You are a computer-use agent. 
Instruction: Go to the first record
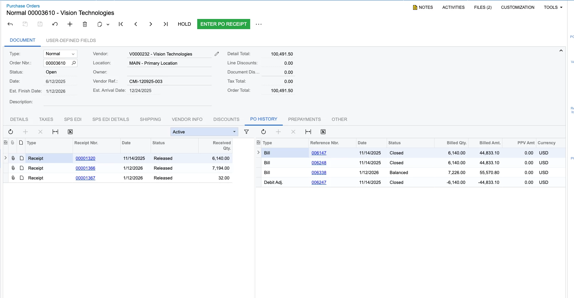[121, 24]
